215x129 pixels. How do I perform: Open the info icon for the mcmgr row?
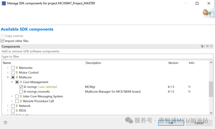[x=189, y=87]
